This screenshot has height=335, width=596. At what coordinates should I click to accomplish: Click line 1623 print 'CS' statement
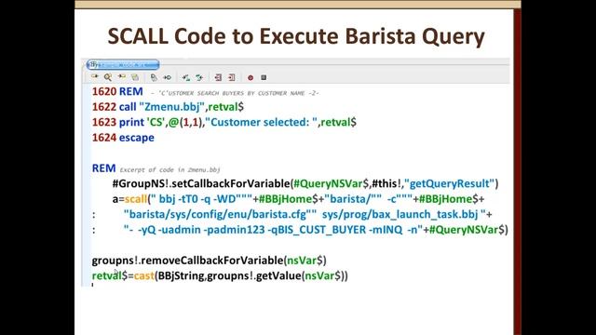point(223,122)
